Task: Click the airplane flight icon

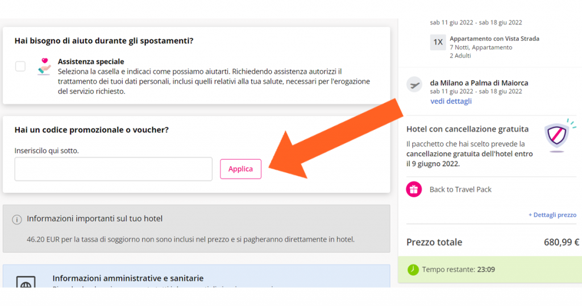Action: click(x=415, y=85)
